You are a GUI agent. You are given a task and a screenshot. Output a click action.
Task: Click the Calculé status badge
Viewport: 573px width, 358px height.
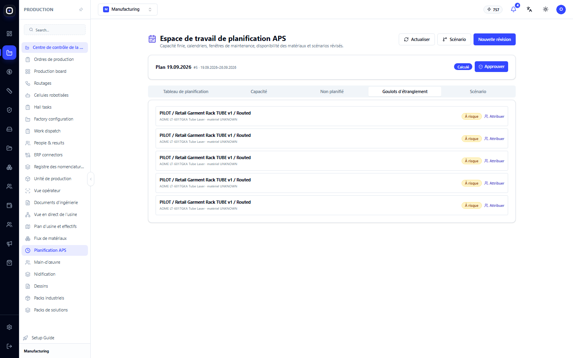(x=463, y=67)
